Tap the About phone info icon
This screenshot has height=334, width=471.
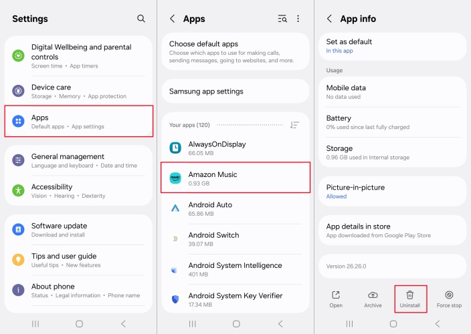(18, 290)
